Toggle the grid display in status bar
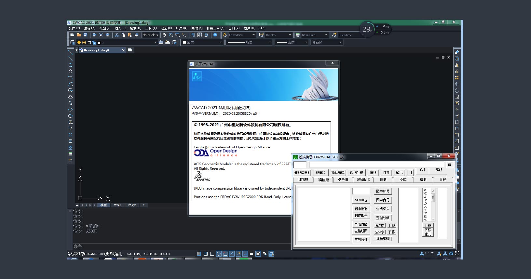 pos(206,254)
